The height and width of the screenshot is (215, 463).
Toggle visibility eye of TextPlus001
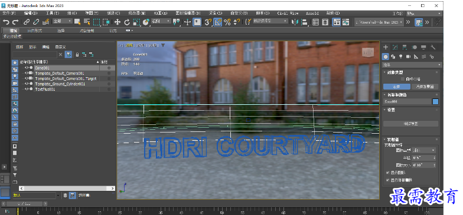click(27, 89)
